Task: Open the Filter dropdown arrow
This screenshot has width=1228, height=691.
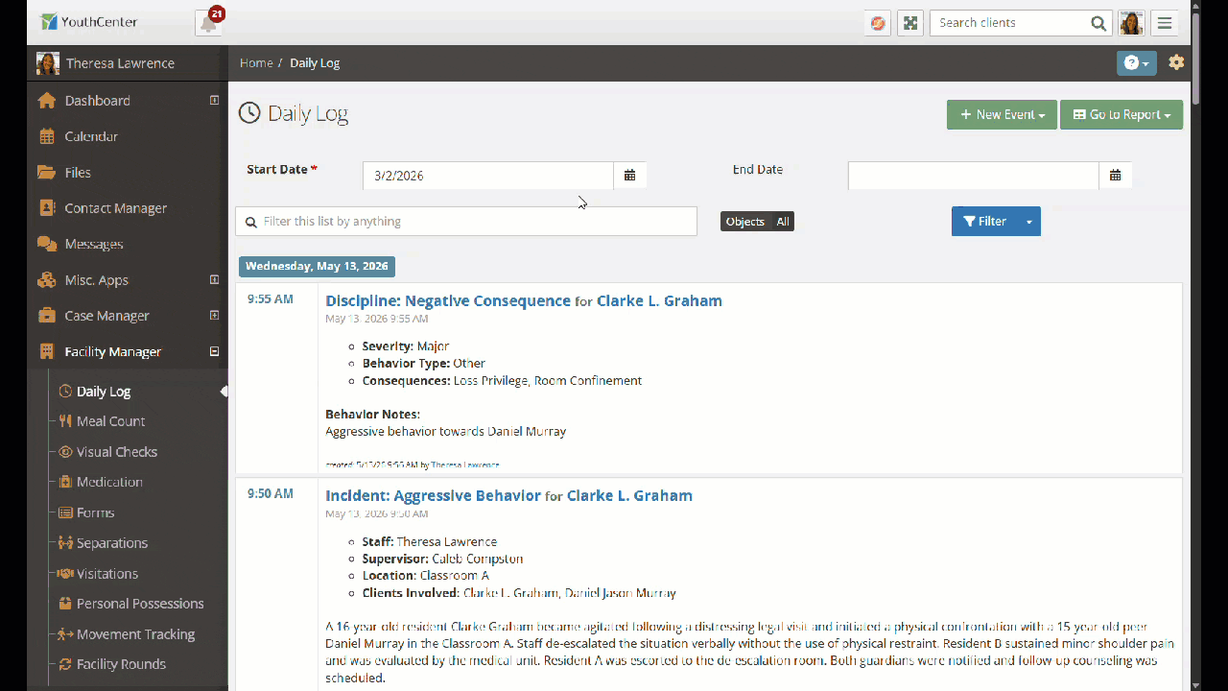Action: tap(1029, 222)
